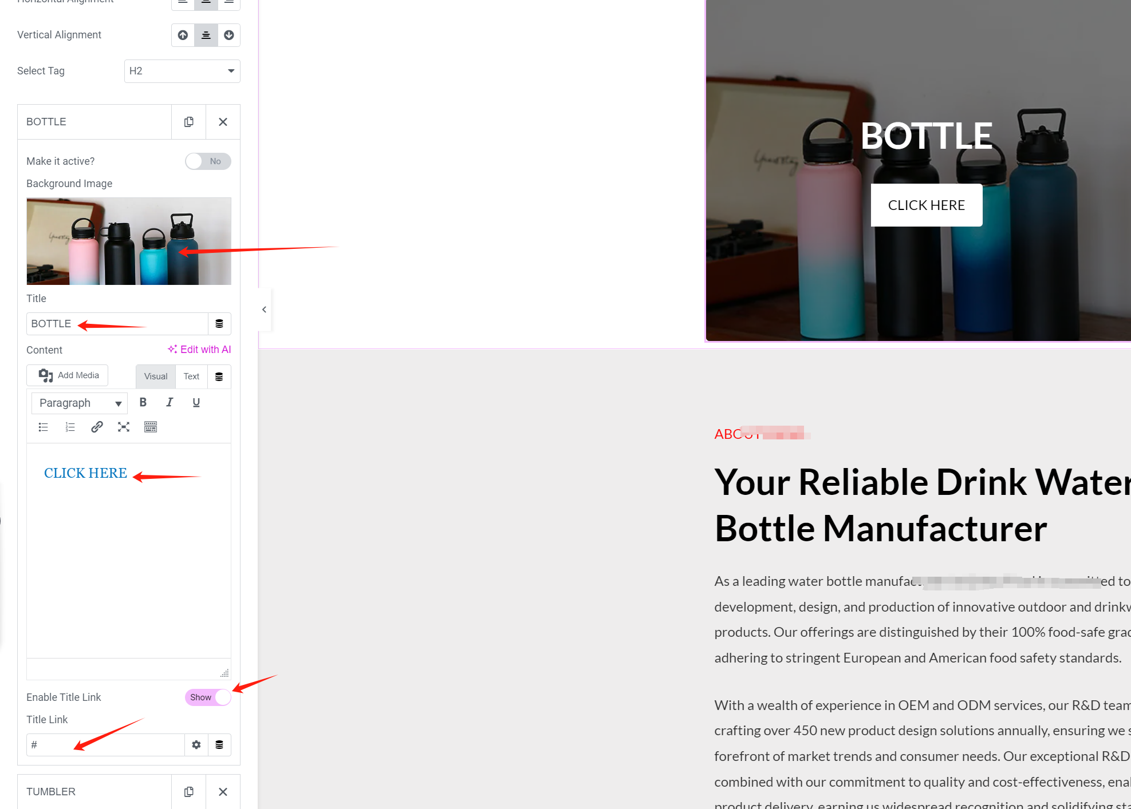Insert or edit link in editor
The width and height of the screenshot is (1131, 809).
pyautogui.click(x=97, y=427)
